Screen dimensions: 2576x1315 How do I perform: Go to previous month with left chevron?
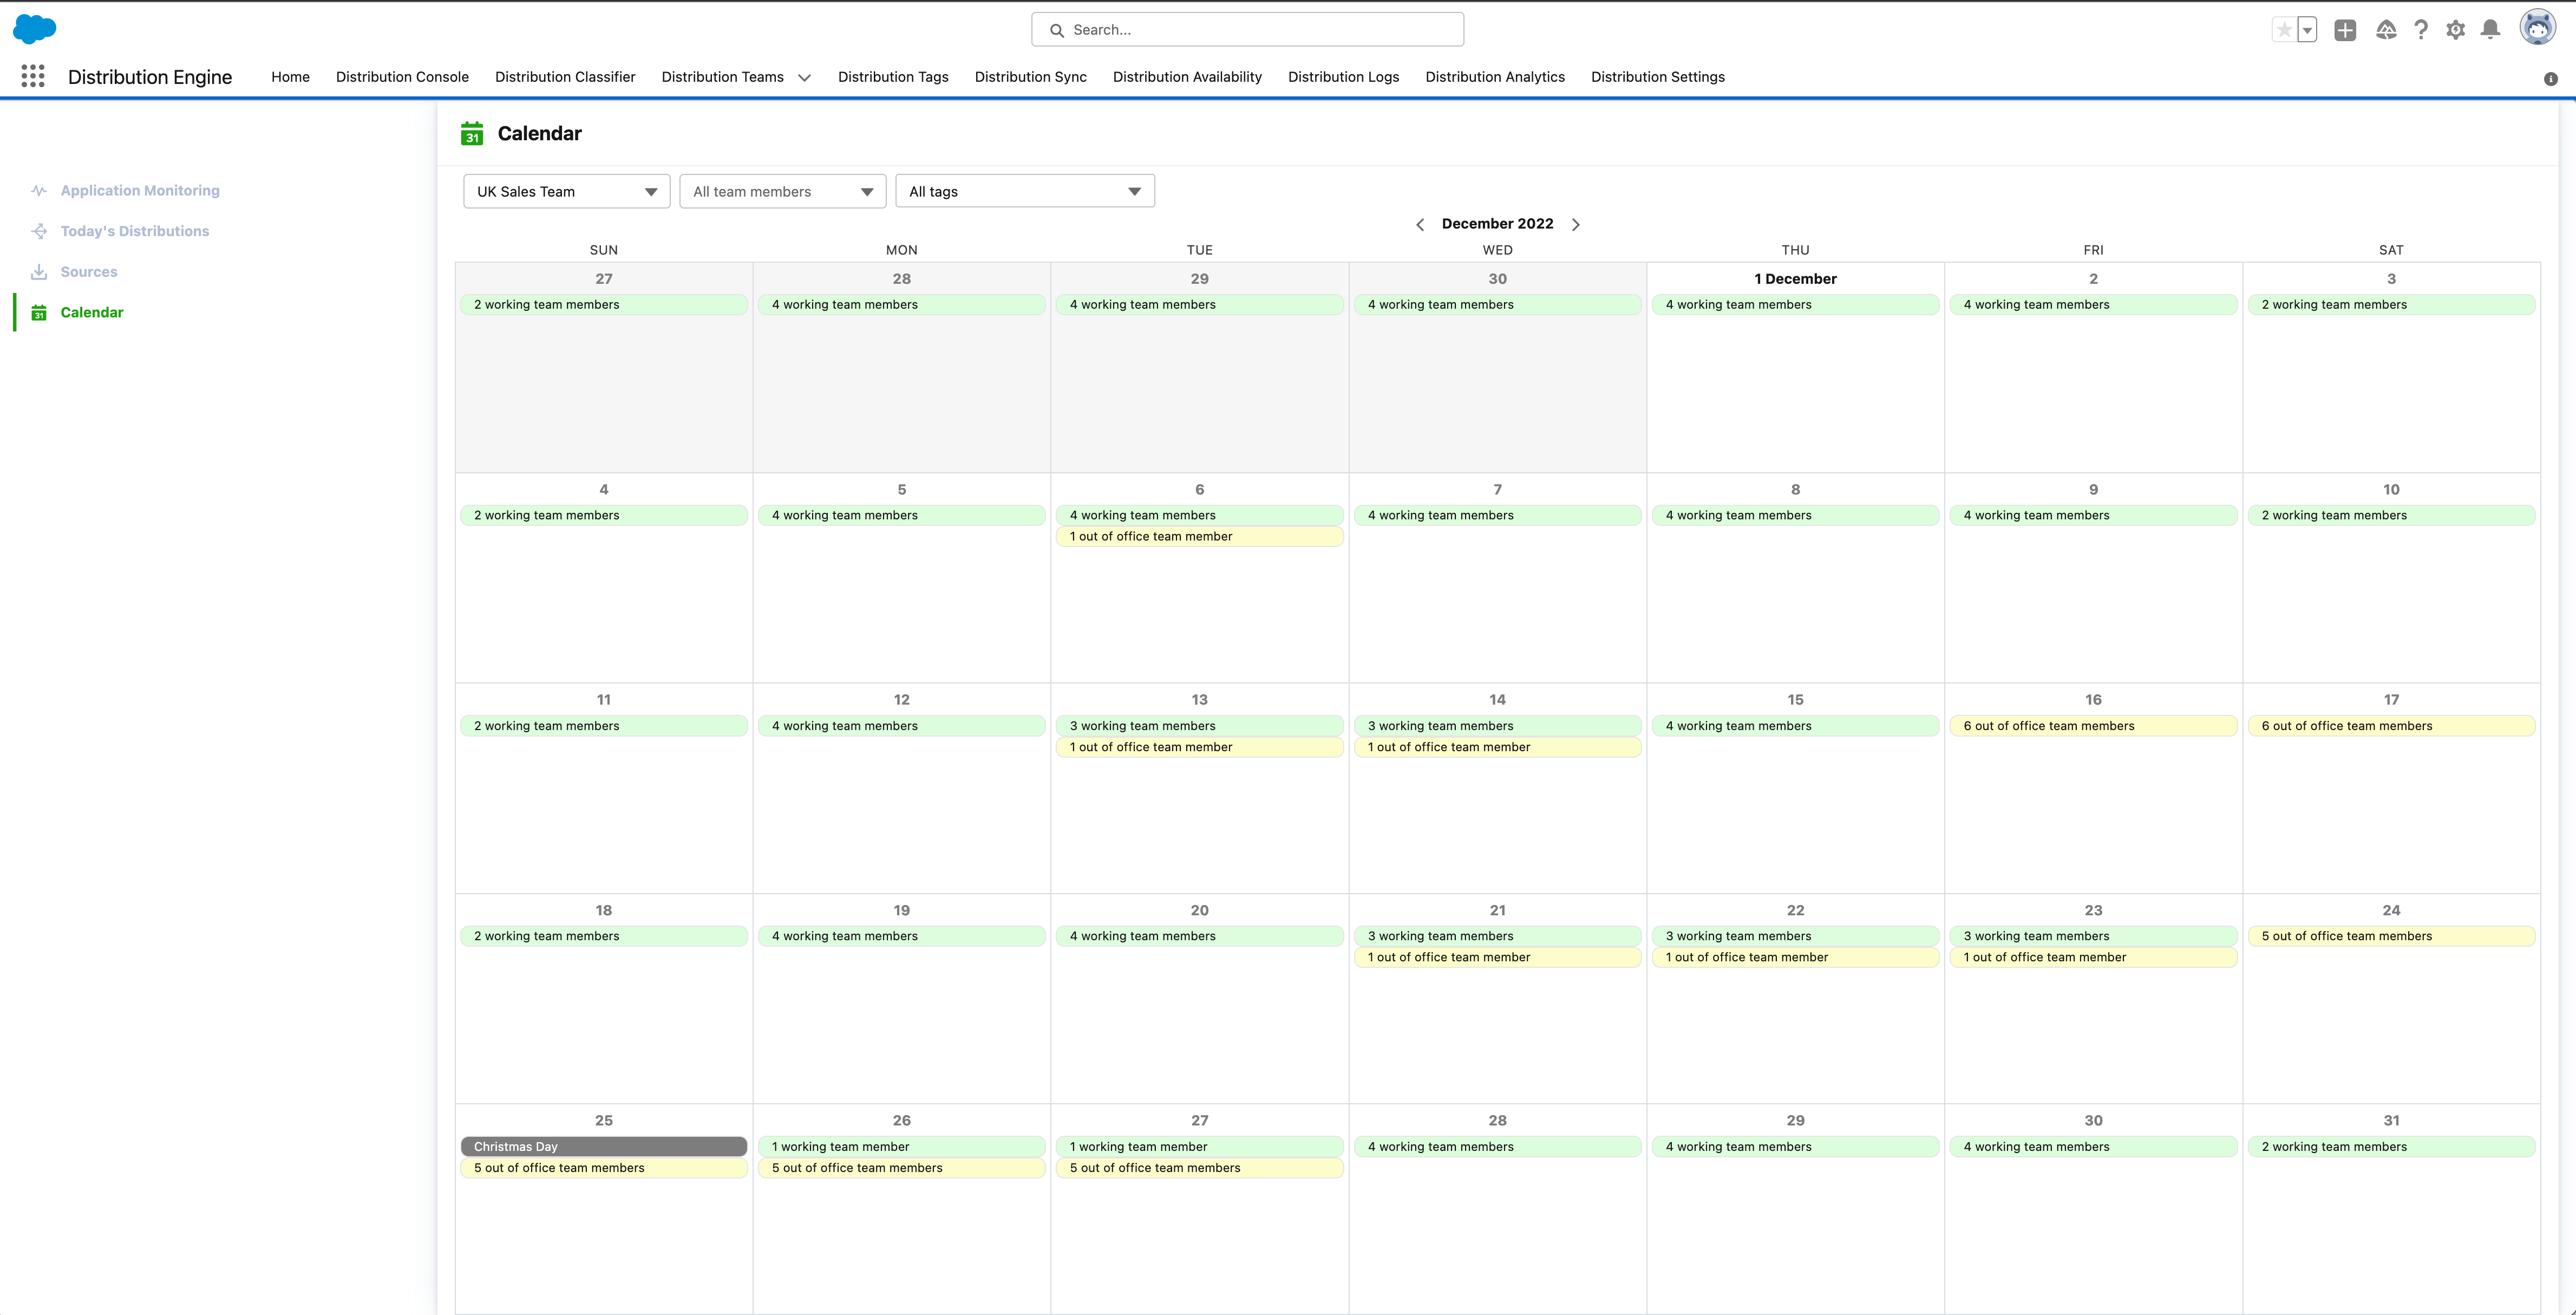tap(1420, 224)
